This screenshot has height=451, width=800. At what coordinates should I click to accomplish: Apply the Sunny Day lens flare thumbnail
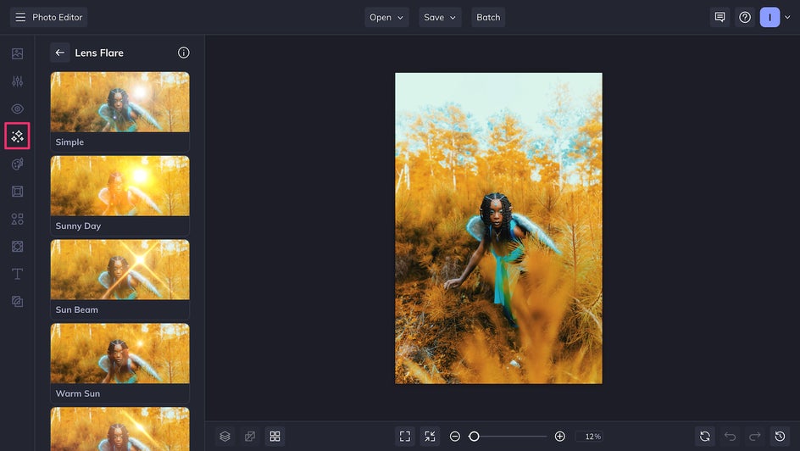[x=119, y=187]
